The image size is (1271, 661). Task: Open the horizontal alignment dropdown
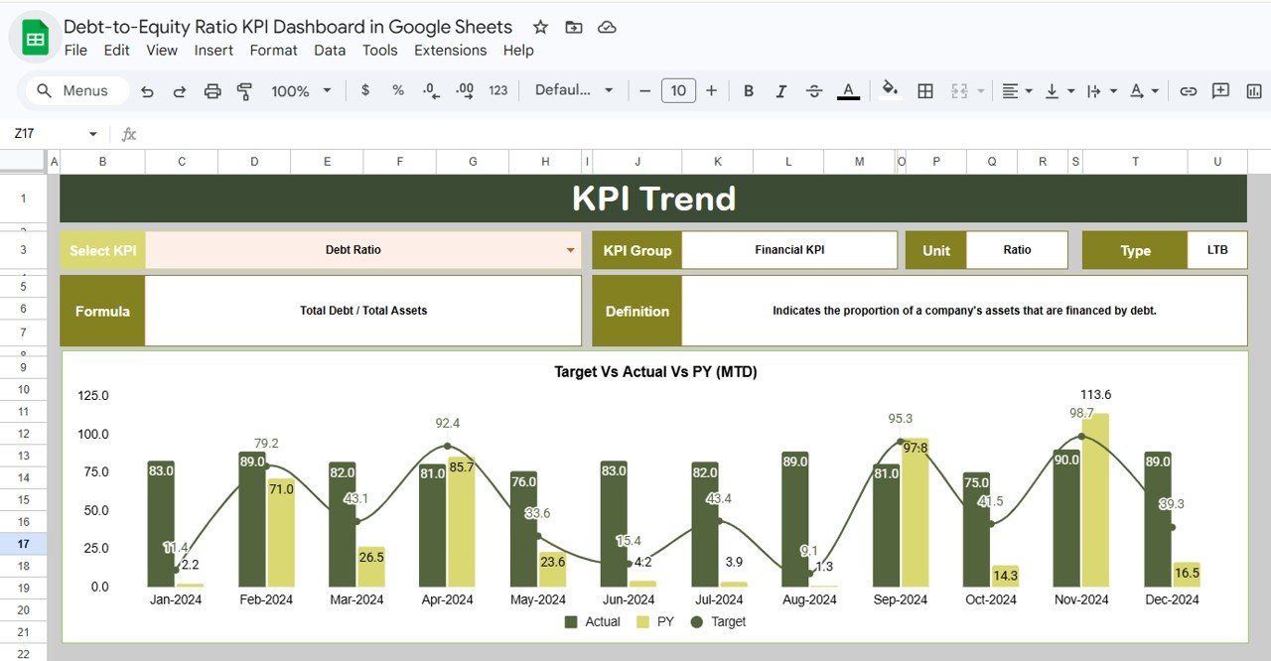point(1015,90)
